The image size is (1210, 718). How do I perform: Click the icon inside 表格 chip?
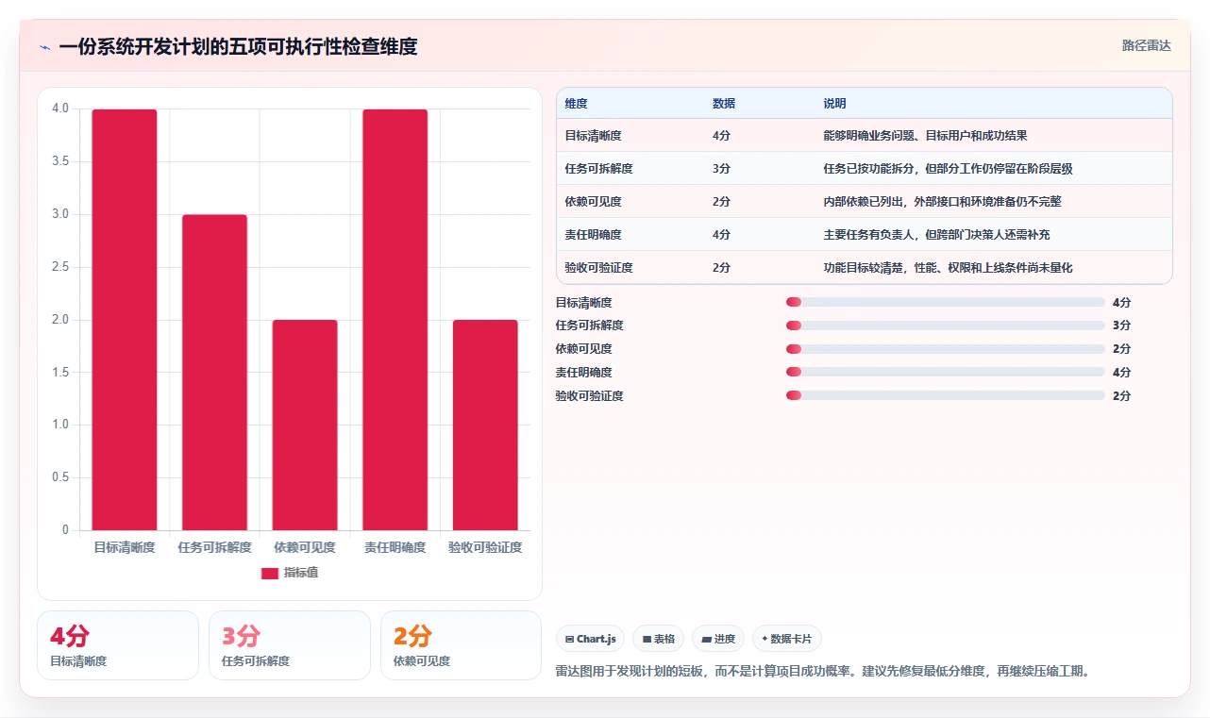(x=647, y=640)
